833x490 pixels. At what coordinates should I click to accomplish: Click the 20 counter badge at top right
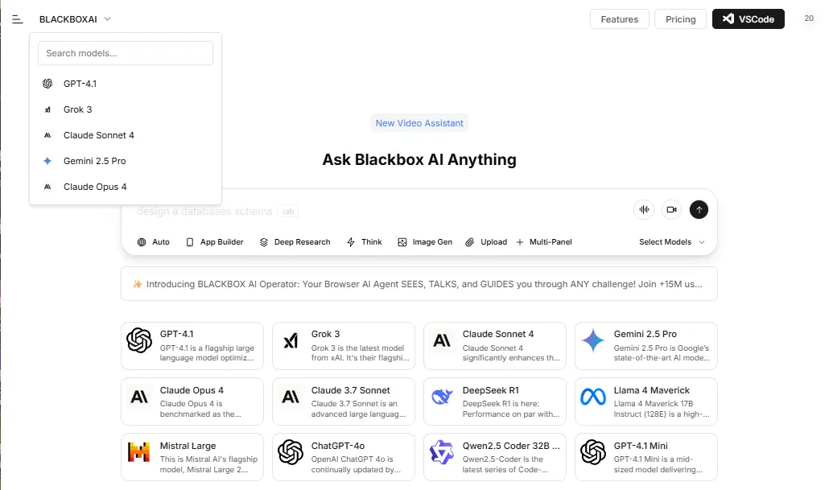pyautogui.click(x=809, y=19)
